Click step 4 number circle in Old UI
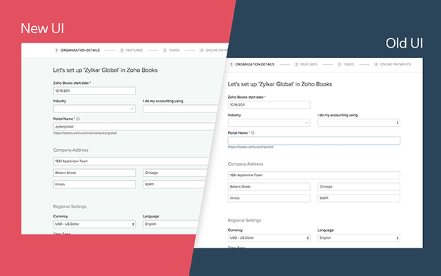This screenshot has height=276, width=441. point(376,64)
